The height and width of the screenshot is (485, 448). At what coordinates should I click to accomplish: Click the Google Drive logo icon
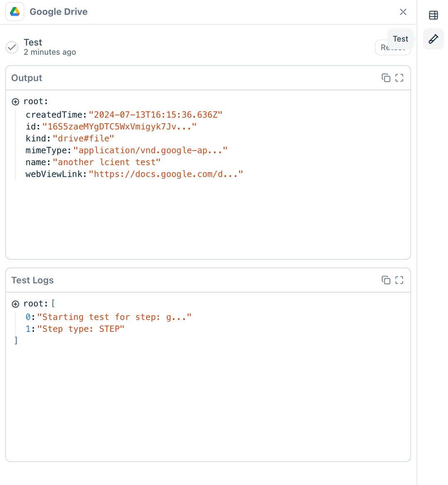(15, 12)
